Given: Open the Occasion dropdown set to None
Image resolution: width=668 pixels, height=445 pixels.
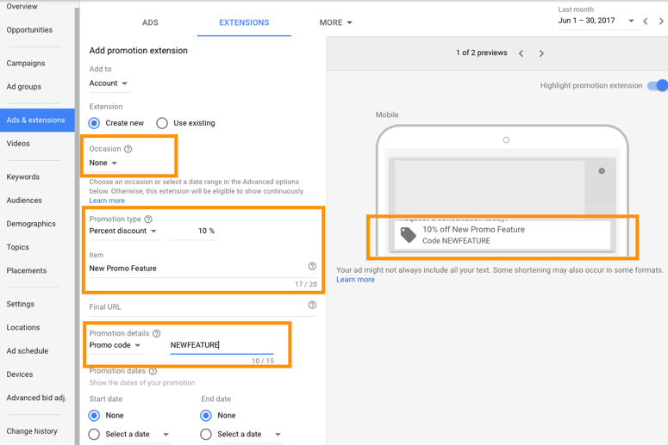Looking at the screenshot, I should (103, 163).
